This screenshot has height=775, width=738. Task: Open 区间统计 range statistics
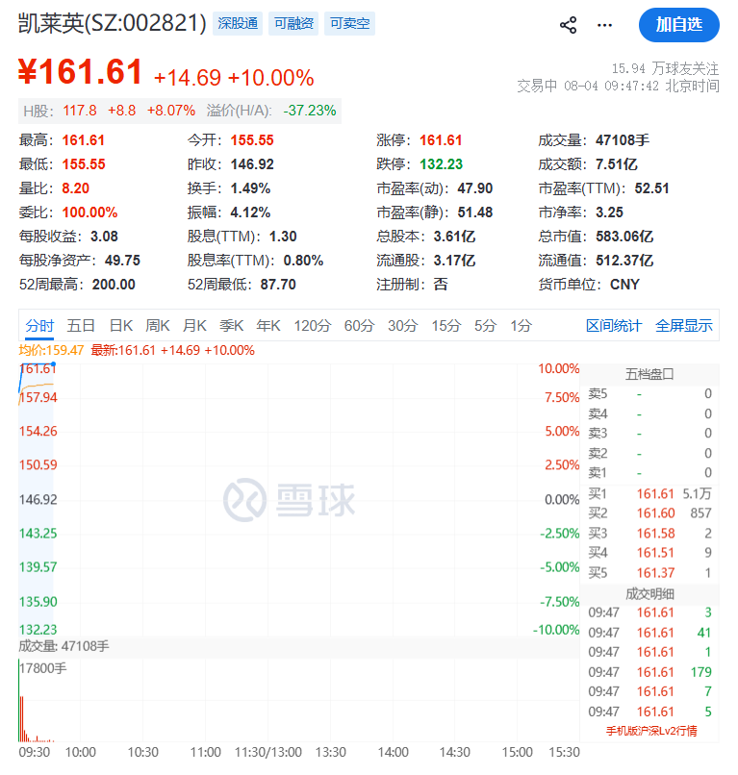click(614, 326)
